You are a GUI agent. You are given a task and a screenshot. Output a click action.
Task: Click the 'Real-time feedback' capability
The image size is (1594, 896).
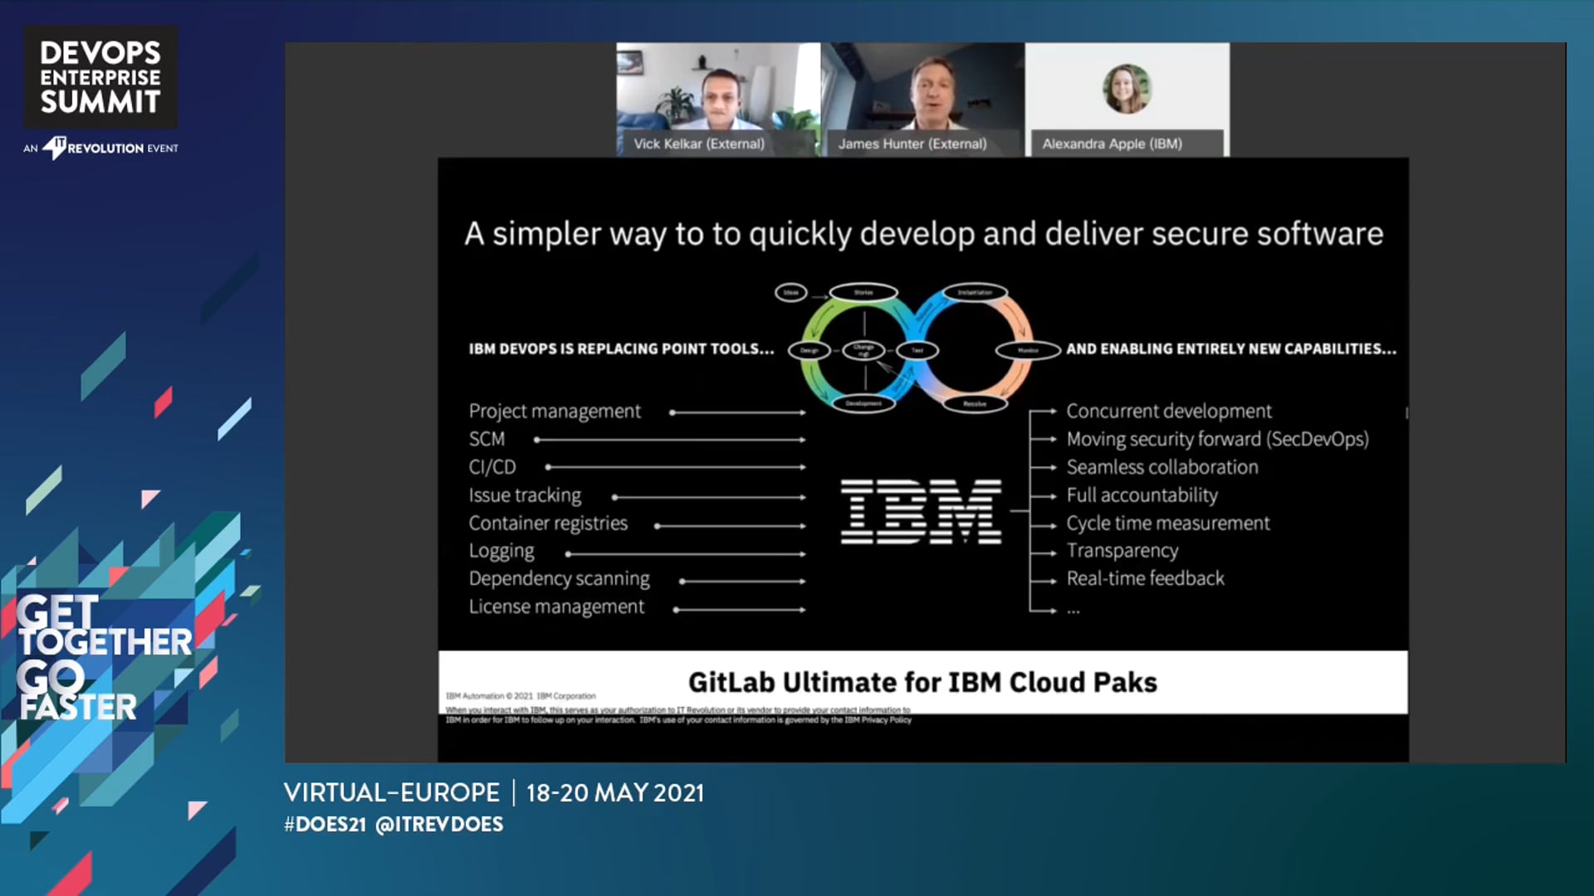1146,579
